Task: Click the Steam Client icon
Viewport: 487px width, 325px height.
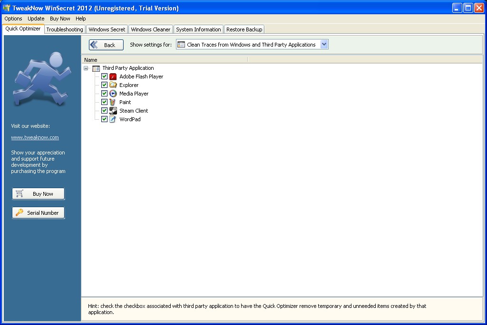Action: [113, 111]
